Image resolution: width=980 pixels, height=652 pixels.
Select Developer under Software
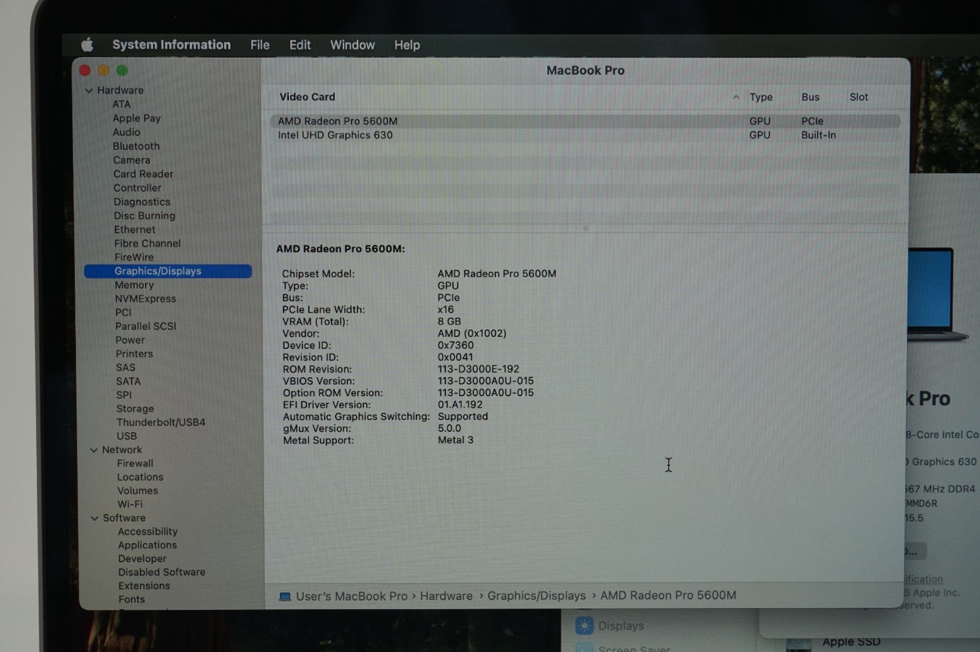click(142, 558)
